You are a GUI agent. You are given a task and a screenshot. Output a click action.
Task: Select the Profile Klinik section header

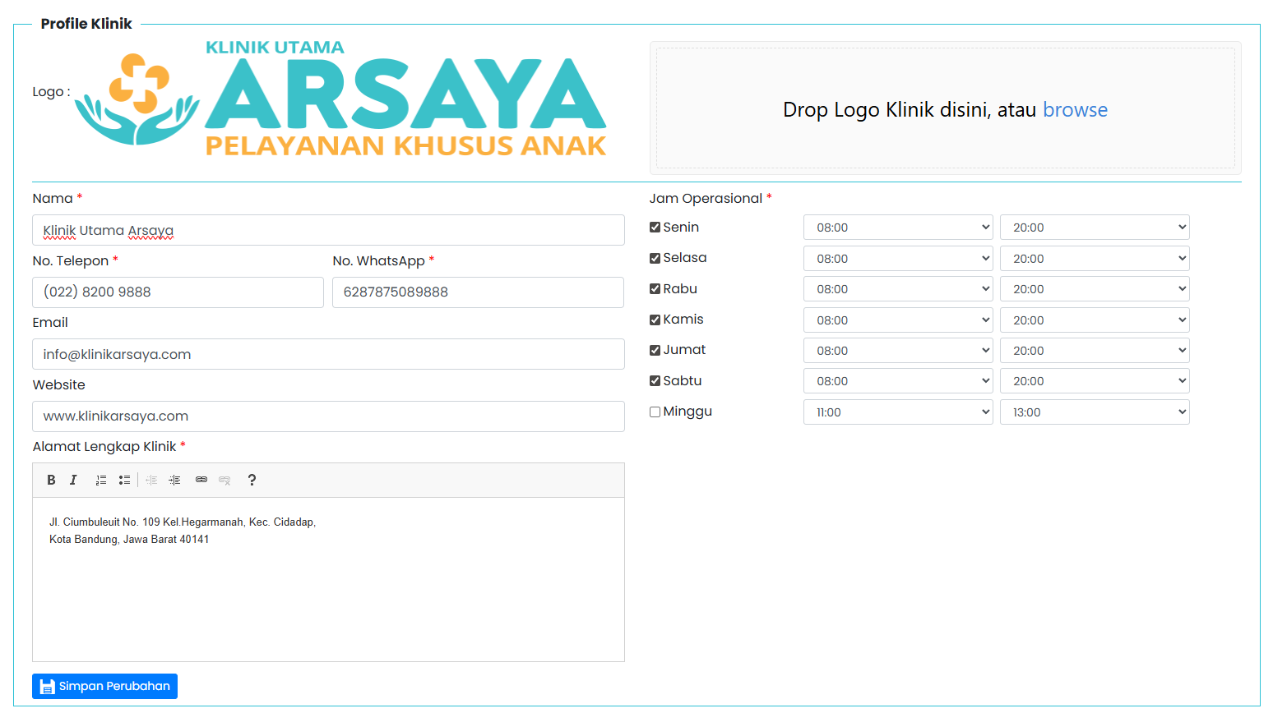coord(86,24)
